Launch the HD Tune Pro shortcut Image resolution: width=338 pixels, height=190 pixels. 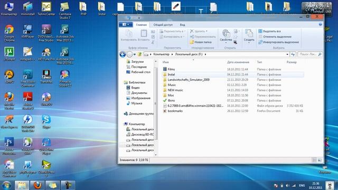[46, 54]
